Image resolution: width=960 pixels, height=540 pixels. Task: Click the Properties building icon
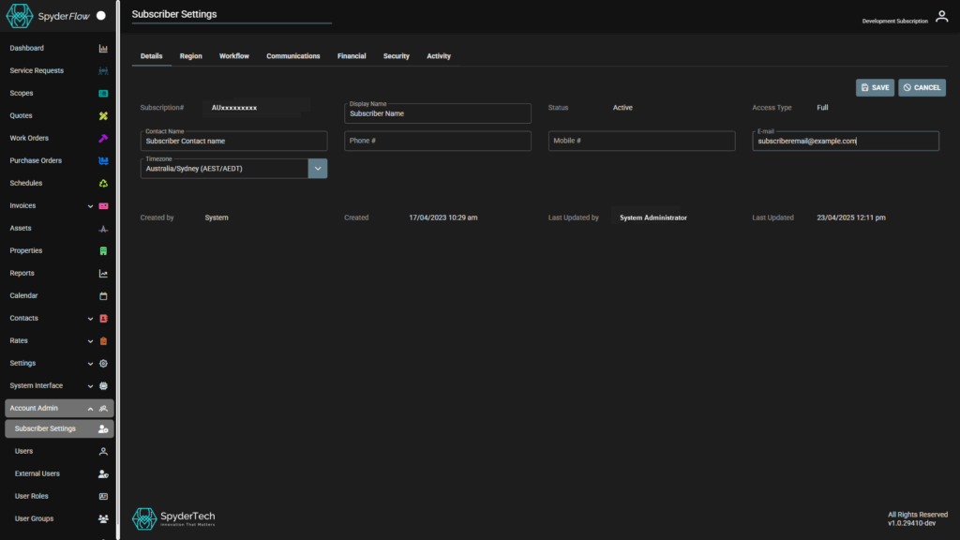[x=103, y=251]
